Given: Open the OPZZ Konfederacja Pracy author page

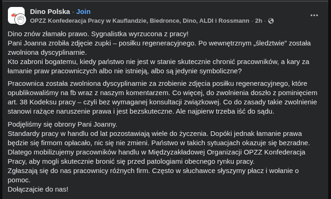Looking at the screenshot, I should click(x=140, y=21).
